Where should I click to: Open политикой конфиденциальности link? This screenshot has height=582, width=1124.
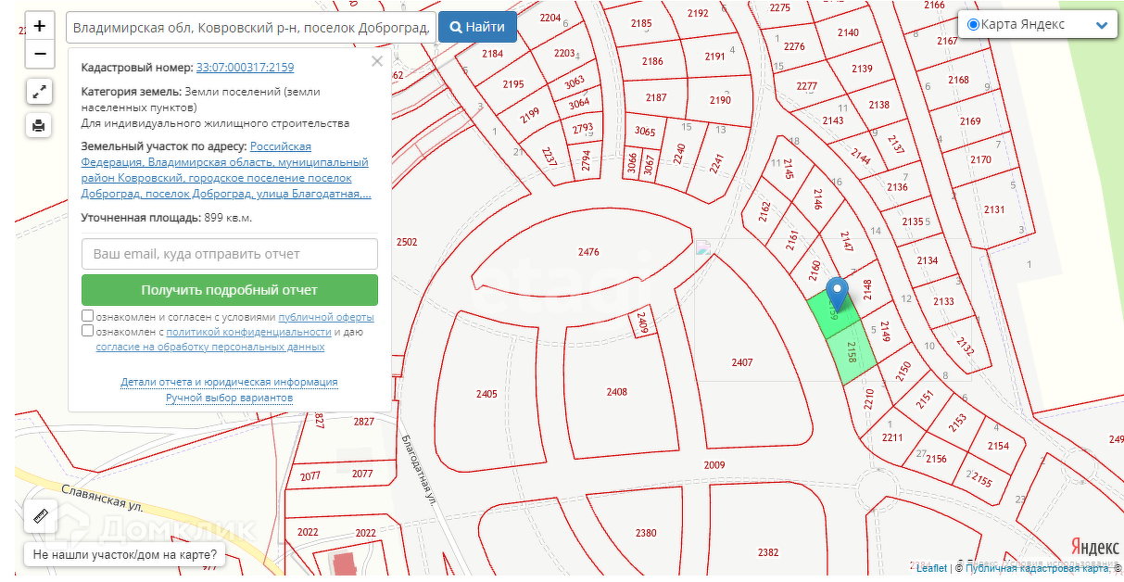[248, 332]
